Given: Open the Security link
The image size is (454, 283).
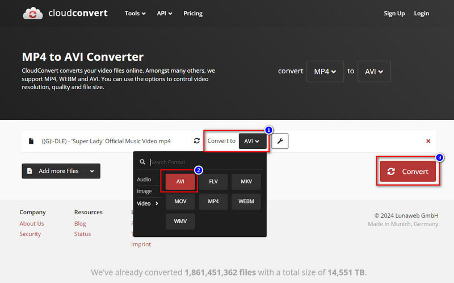Looking at the screenshot, I should pyautogui.click(x=30, y=234).
